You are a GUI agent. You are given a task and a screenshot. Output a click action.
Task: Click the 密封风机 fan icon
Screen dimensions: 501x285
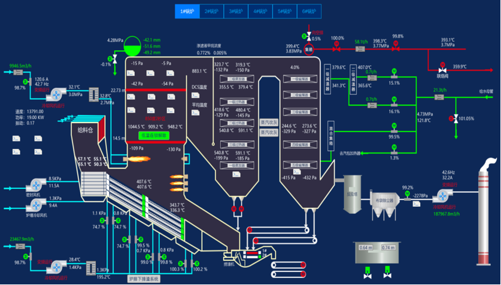(x=36, y=185)
